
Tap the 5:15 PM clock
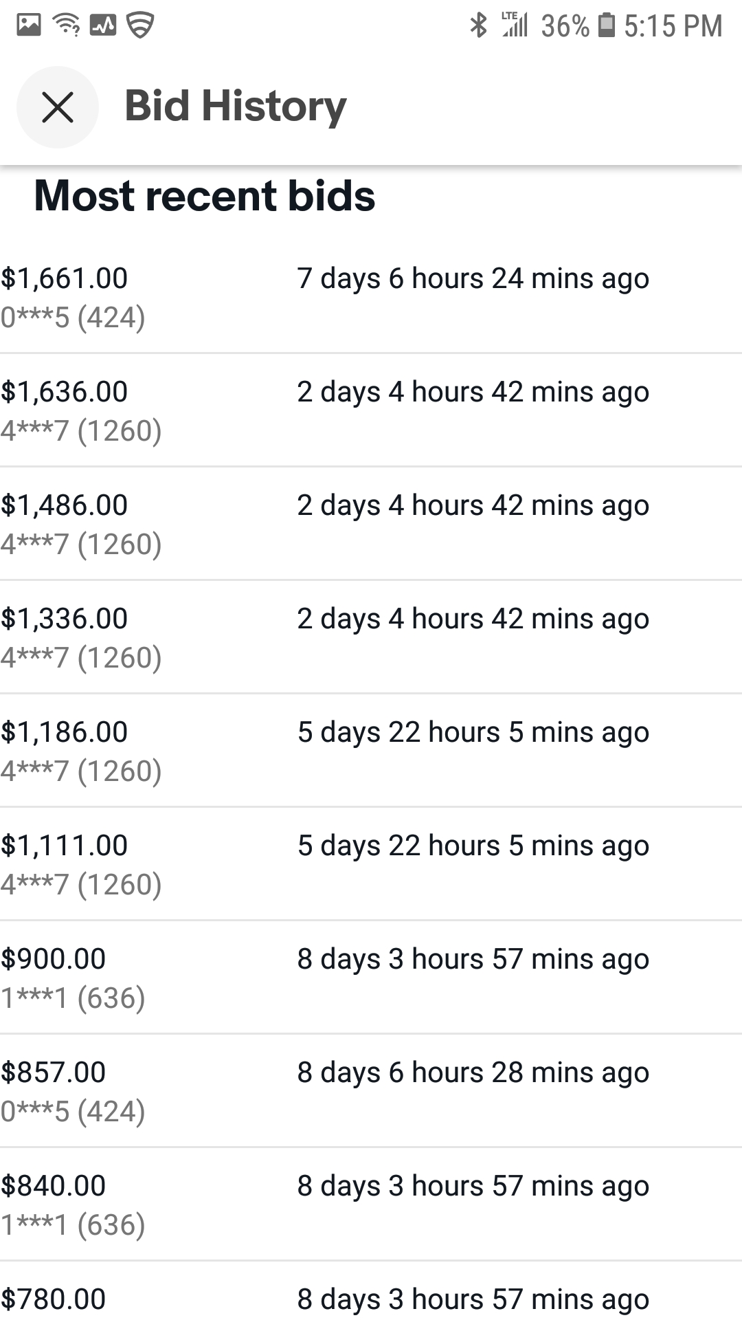673,26
